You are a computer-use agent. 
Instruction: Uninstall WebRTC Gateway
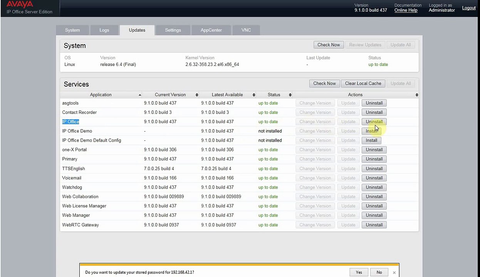click(x=374, y=225)
